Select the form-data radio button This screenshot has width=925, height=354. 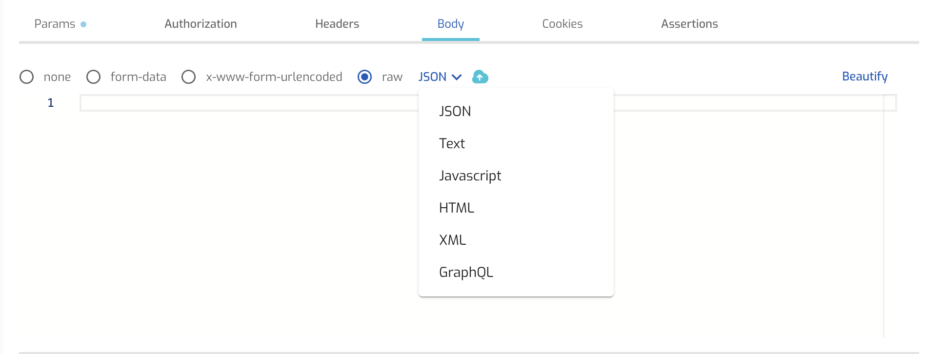coord(93,77)
